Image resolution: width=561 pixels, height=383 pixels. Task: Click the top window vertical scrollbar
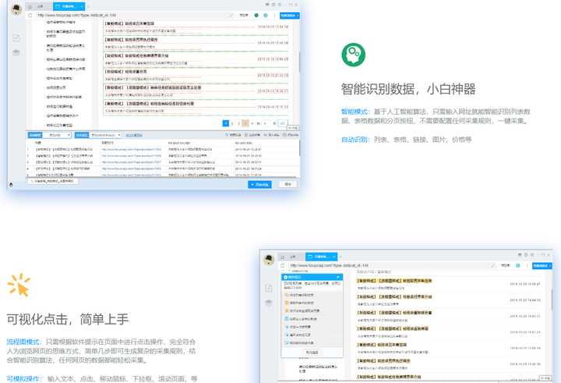click(x=299, y=61)
